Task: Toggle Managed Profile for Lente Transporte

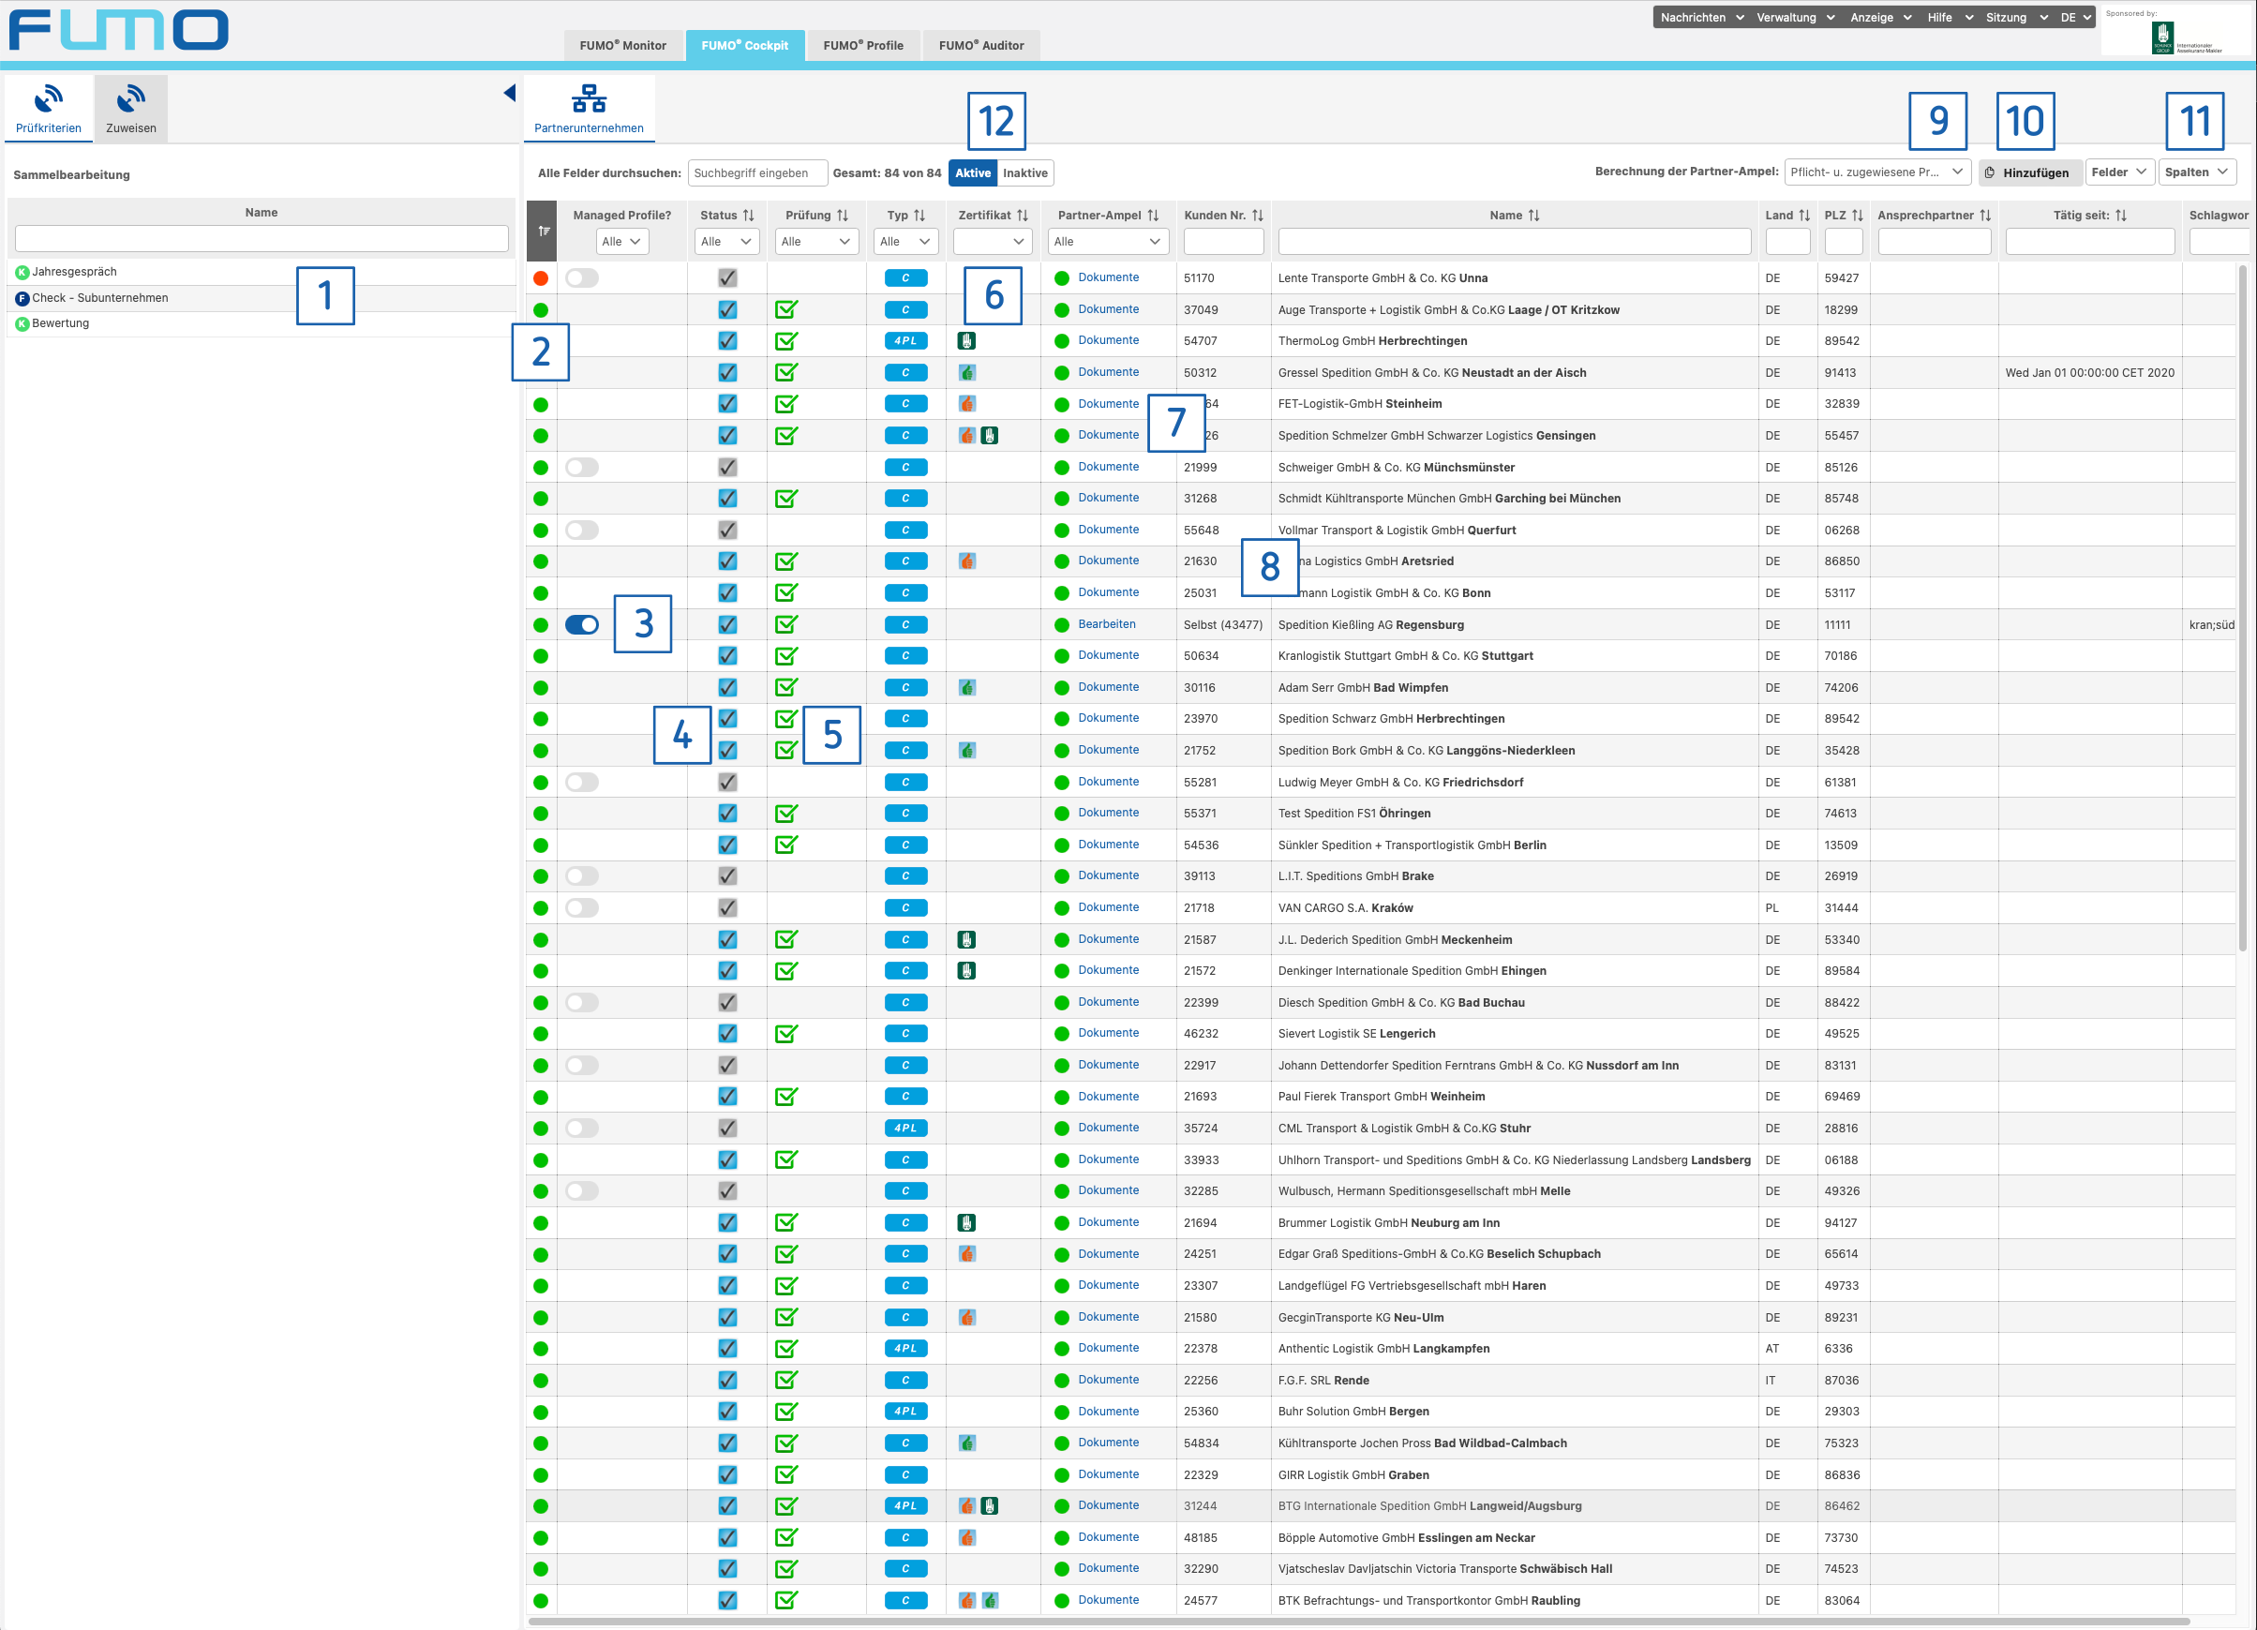Action: pos(582,277)
